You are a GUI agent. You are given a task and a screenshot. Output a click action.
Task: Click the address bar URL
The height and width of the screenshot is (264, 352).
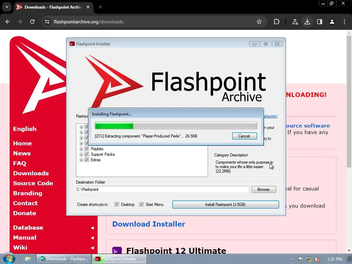(x=88, y=22)
